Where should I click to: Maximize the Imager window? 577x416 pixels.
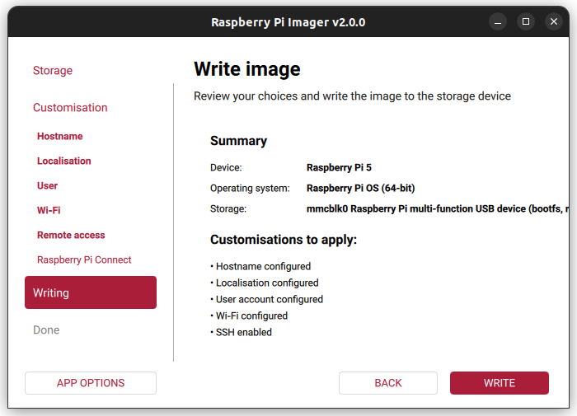[525, 21]
